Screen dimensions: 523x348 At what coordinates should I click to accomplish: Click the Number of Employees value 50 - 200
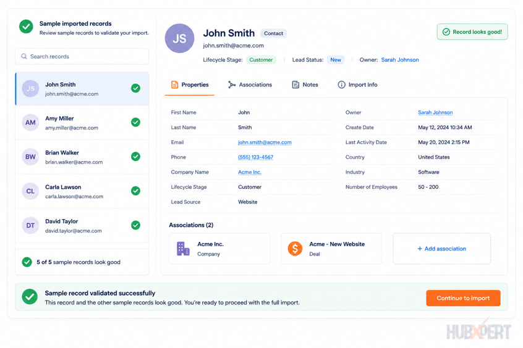coord(428,187)
